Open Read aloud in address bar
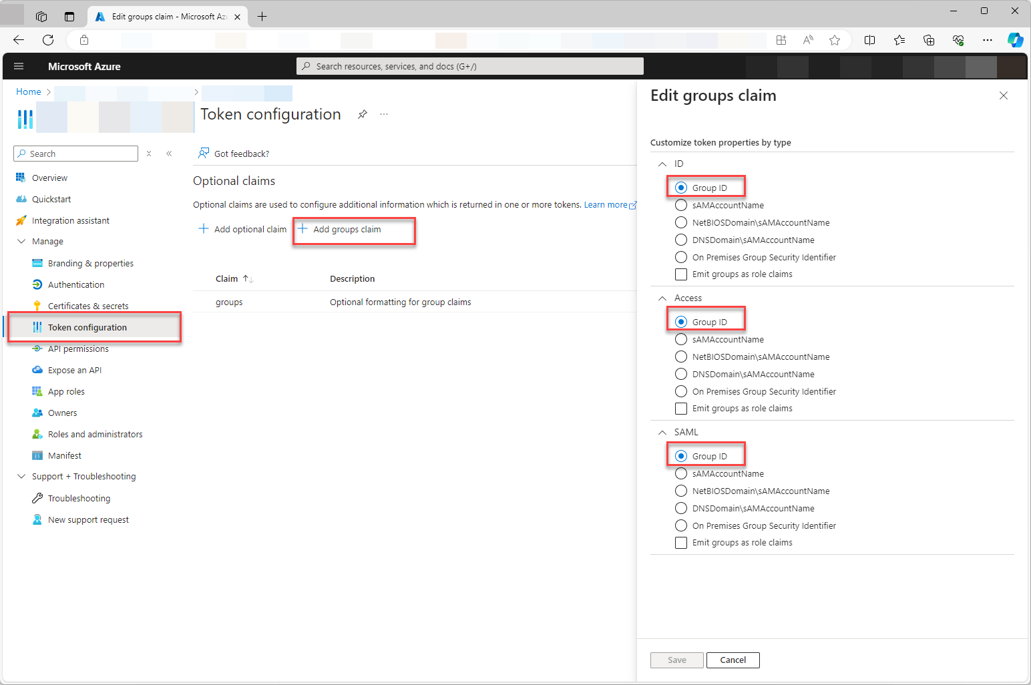Image resolution: width=1031 pixels, height=685 pixels. tap(808, 40)
